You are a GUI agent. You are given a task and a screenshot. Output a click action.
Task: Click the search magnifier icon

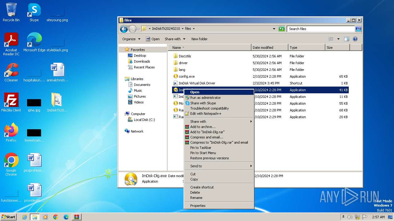pyautogui.click(x=358, y=29)
